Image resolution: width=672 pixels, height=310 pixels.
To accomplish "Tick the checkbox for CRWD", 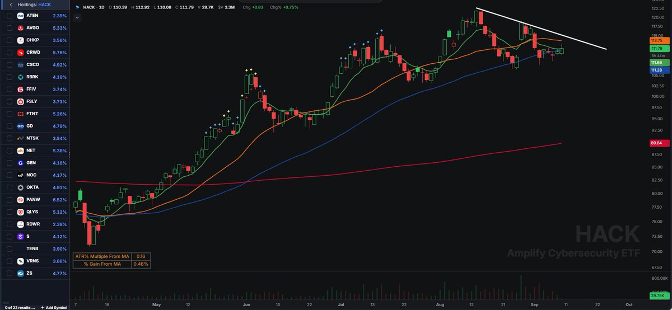I will (x=9, y=53).
